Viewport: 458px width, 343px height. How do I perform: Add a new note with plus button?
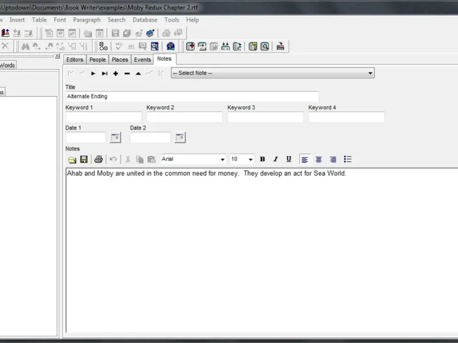pyautogui.click(x=116, y=74)
